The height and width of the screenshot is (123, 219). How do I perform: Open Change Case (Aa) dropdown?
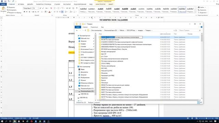click(x=47, y=8)
